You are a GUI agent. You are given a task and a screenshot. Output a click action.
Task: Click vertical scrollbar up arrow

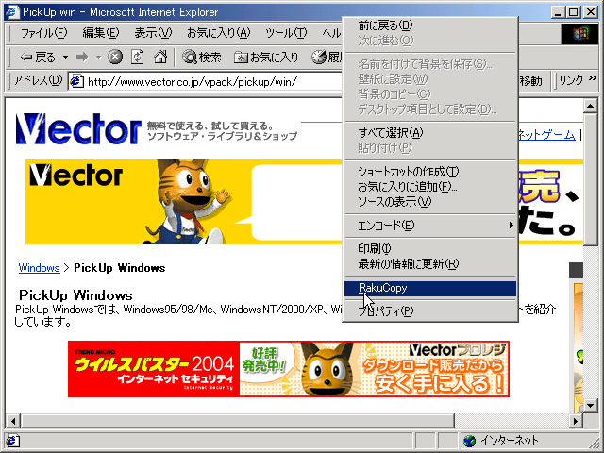pyautogui.click(x=591, y=106)
